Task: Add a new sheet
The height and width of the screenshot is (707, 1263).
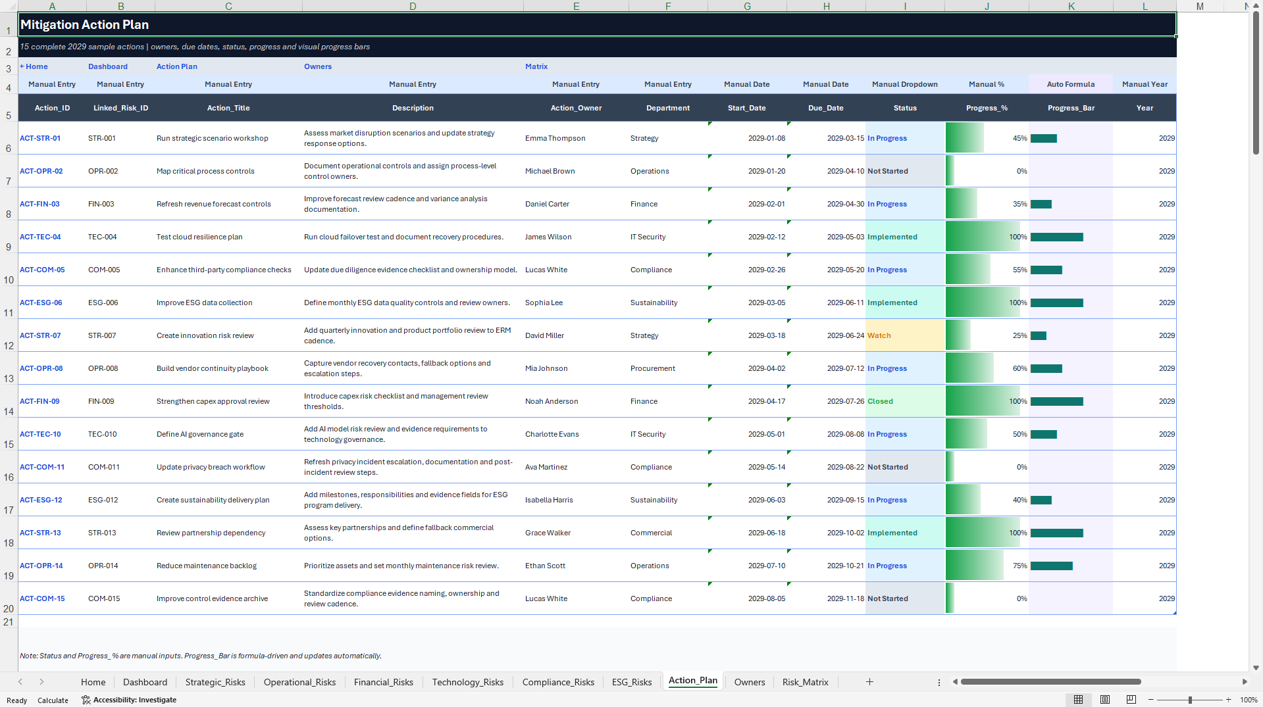Action: (x=869, y=682)
